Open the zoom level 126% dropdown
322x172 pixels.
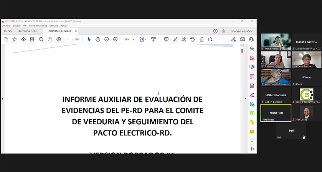(134, 39)
